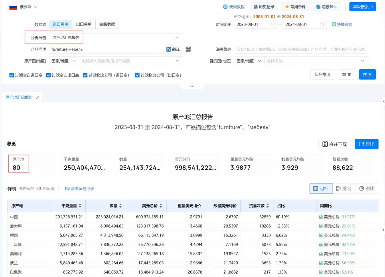Viewport: 385px width, 277px height.
Task: Click the 保存常用 button
Action: 322,75
